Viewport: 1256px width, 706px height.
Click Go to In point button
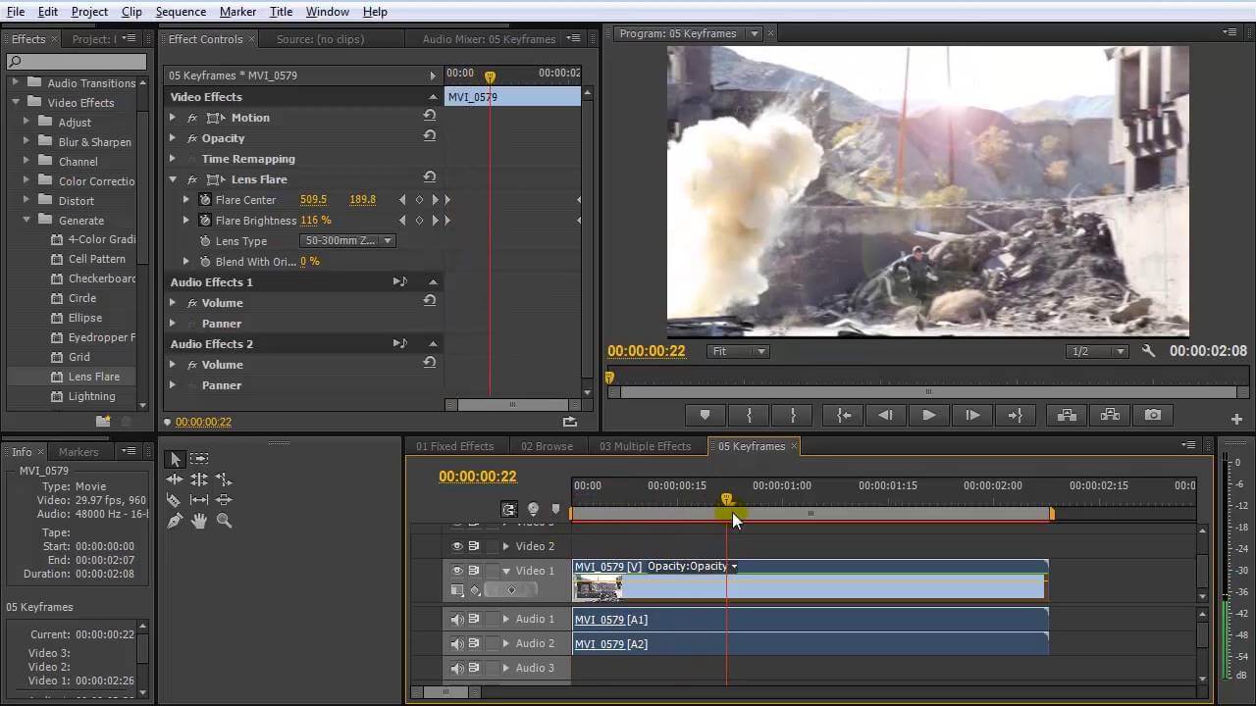point(843,415)
